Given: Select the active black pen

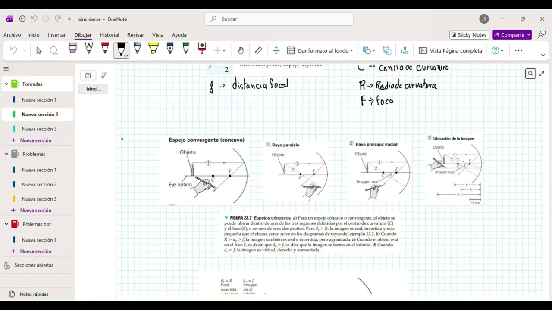Looking at the screenshot, I should tap(120, 49).
